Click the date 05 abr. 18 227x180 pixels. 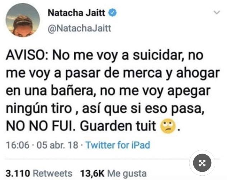point(57,145)
